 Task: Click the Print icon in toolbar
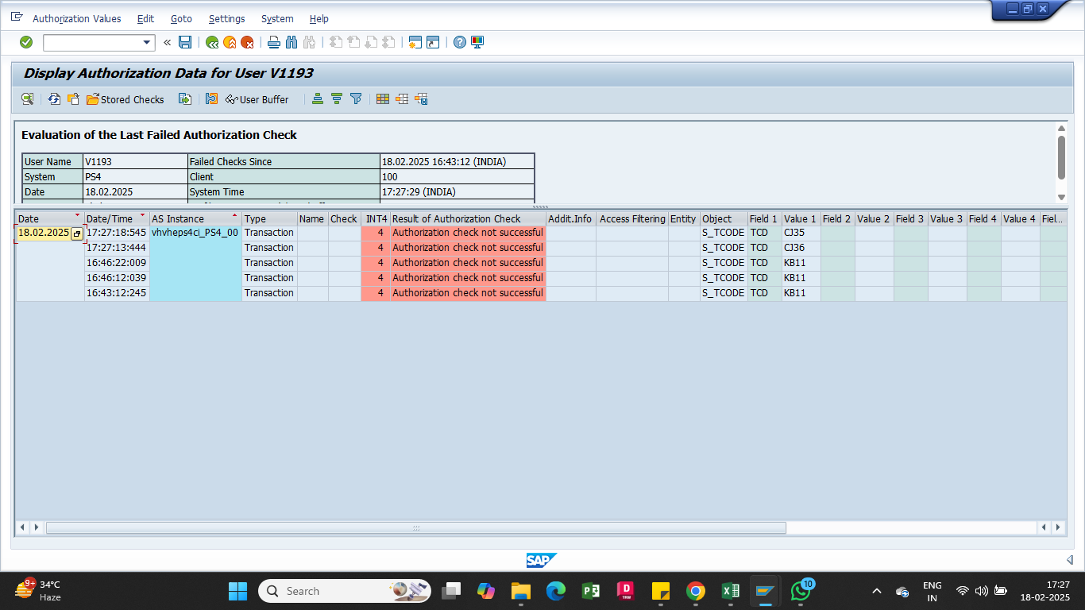[x=274, y=42]
